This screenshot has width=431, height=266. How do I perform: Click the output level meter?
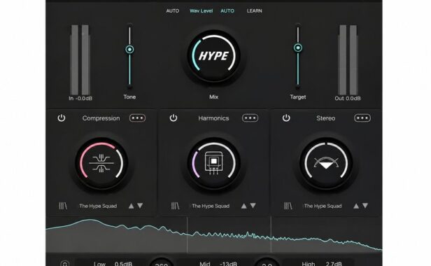(348, 60)
